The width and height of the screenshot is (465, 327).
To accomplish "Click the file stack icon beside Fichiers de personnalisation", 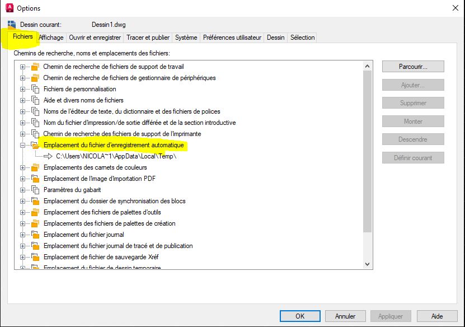I will (x=35, y=89).
